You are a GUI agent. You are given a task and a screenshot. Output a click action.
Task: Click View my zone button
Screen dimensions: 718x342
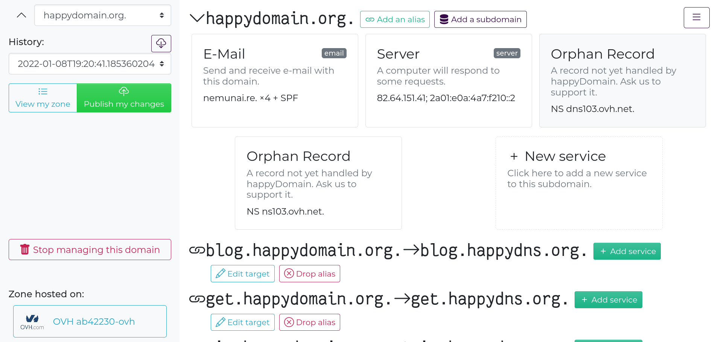pyautogui.click(x=43, y=98)
